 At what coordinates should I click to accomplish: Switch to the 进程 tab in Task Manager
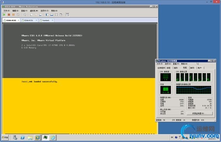168,68
